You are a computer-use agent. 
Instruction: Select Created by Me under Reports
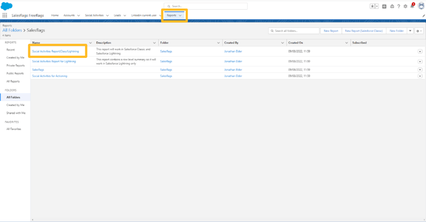(15, 57)
